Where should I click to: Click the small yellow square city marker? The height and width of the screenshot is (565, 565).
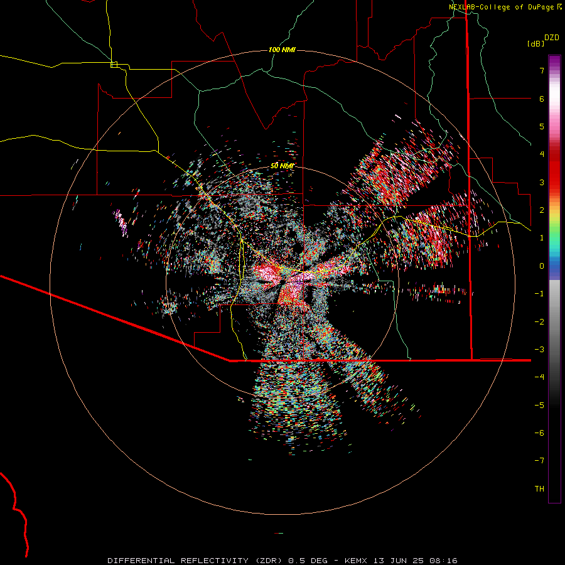tap(114, 65)
